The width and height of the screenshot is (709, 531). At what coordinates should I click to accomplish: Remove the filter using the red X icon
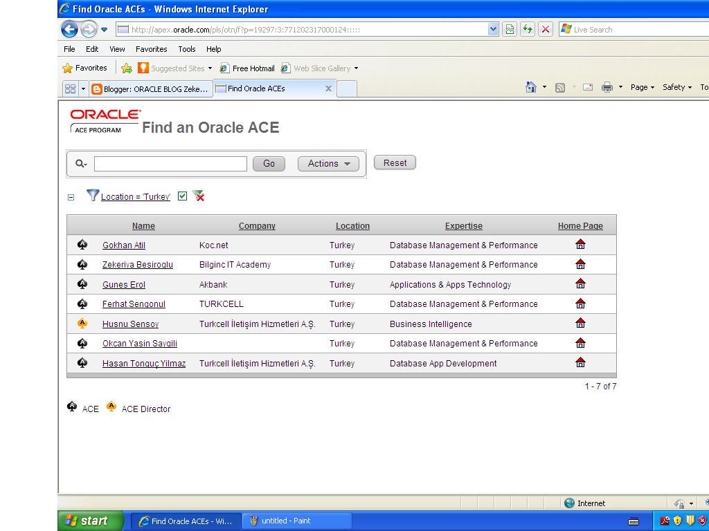pos(199,196)
